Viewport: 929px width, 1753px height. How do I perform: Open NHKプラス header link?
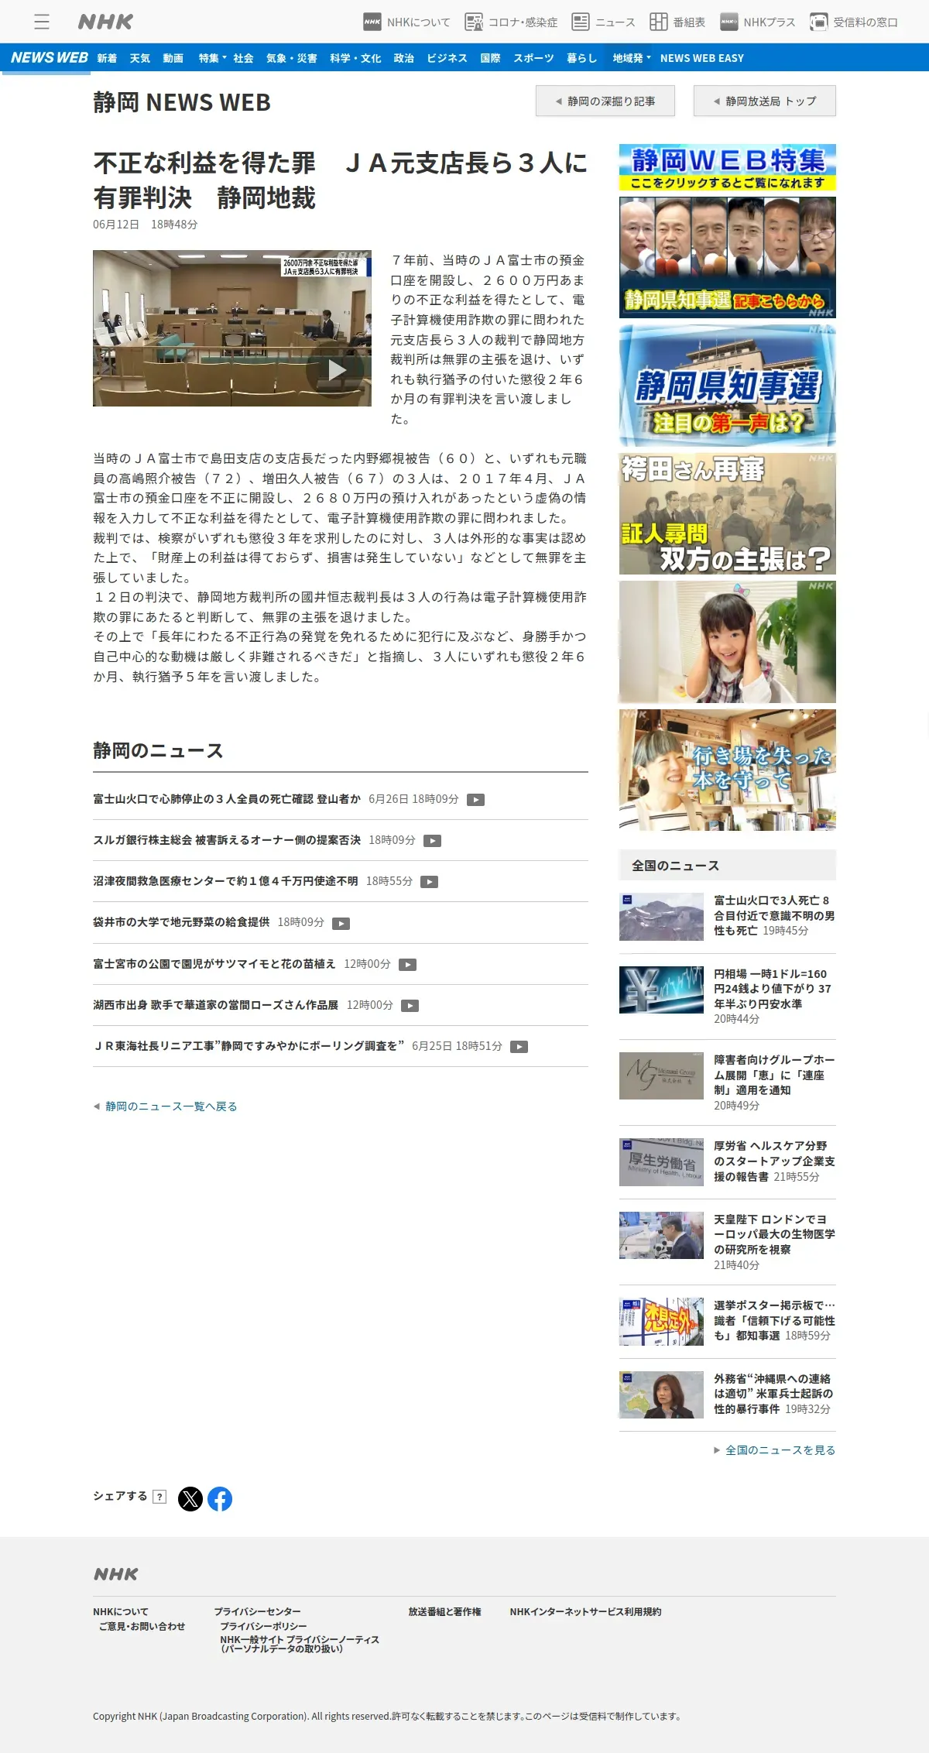point(758,22)
